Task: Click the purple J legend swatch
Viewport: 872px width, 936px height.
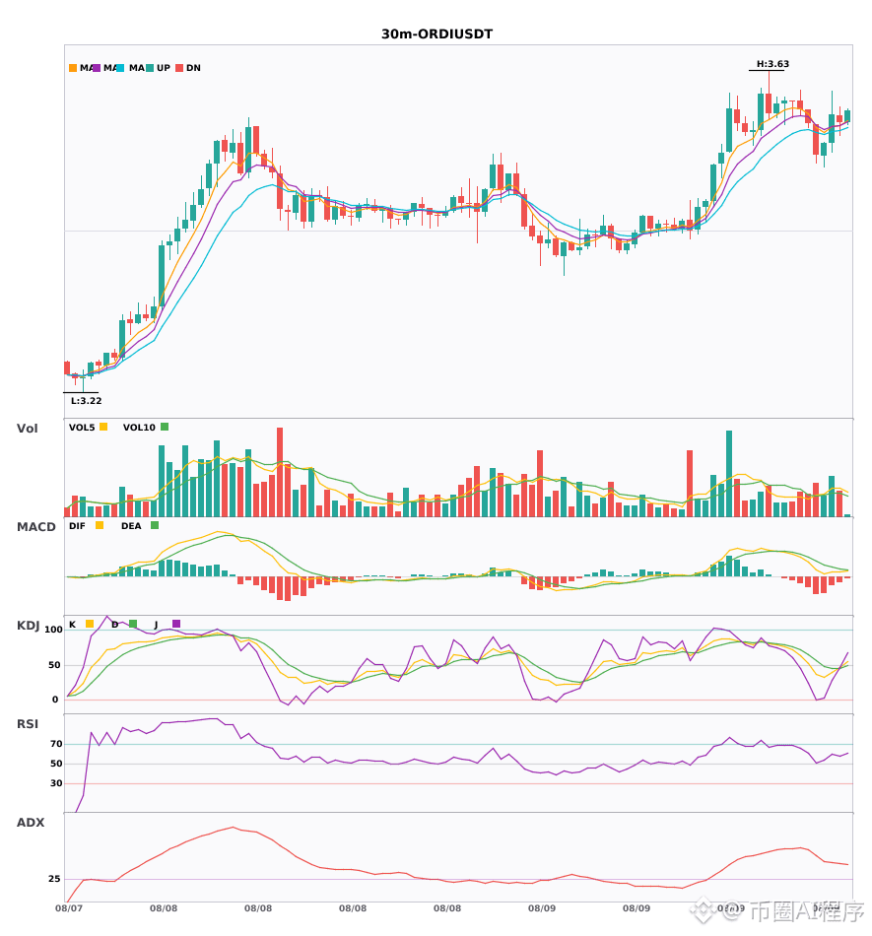Action: click(176, 624)
